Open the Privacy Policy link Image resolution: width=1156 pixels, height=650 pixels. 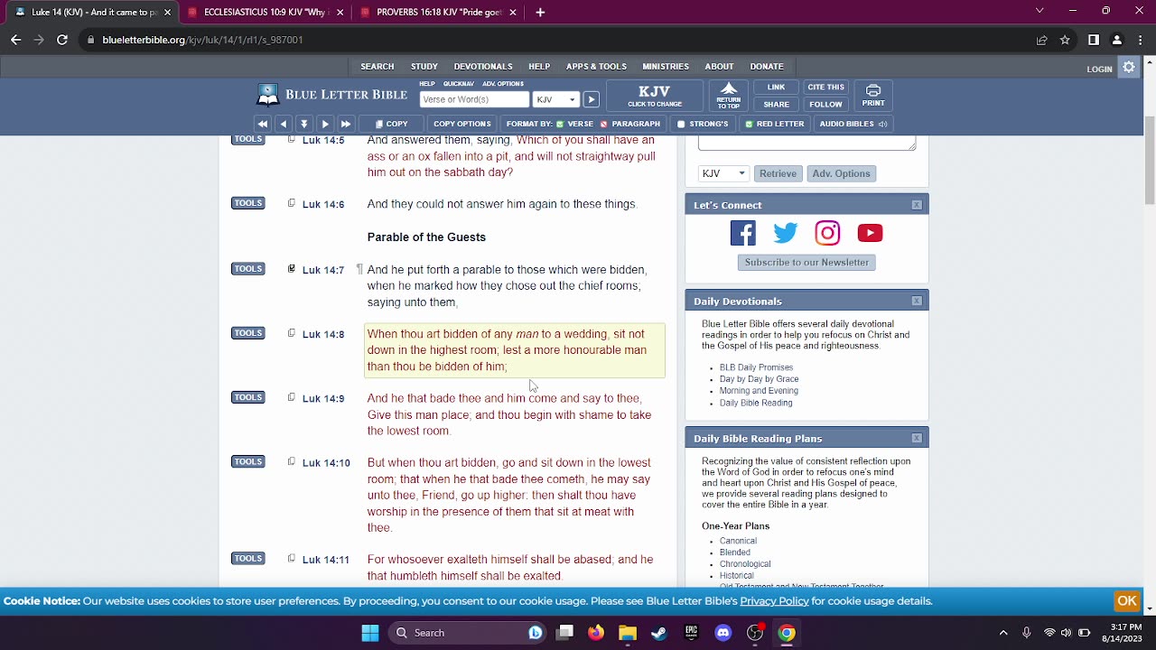774,601
